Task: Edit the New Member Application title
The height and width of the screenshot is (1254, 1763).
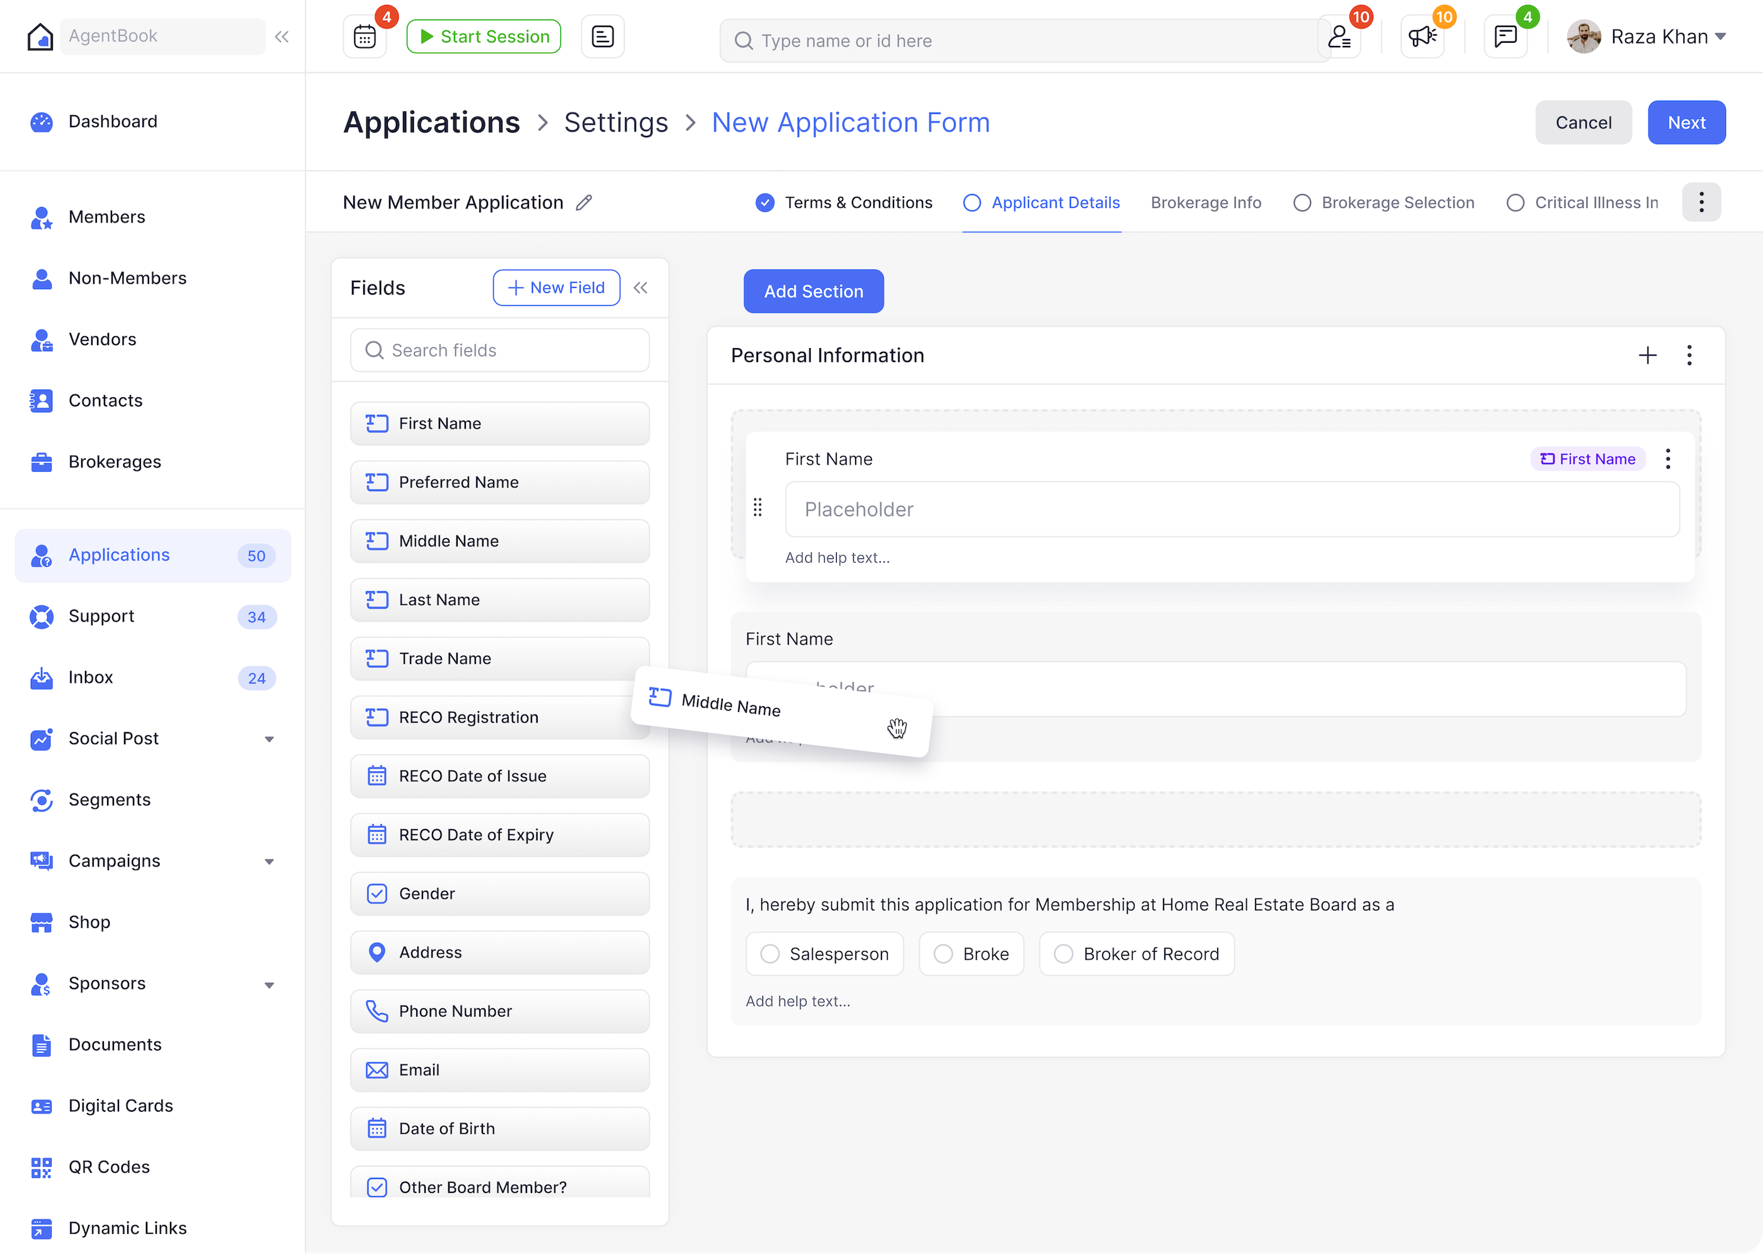Action: coord(584,202)
